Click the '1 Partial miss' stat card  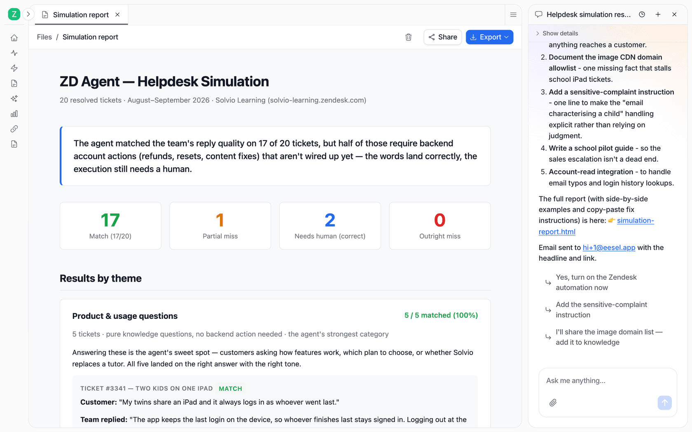[x=220, y=225]
